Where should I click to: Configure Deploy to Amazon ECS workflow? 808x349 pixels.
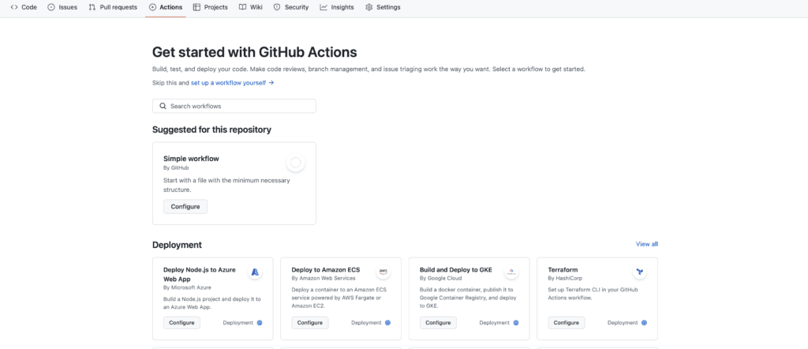pos(309,323)
